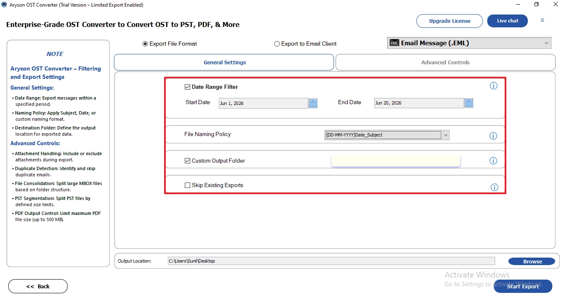The image size is (566, 302).
Task: Click the 'File Naming Policy' label text
Action: tap(208, 134)
